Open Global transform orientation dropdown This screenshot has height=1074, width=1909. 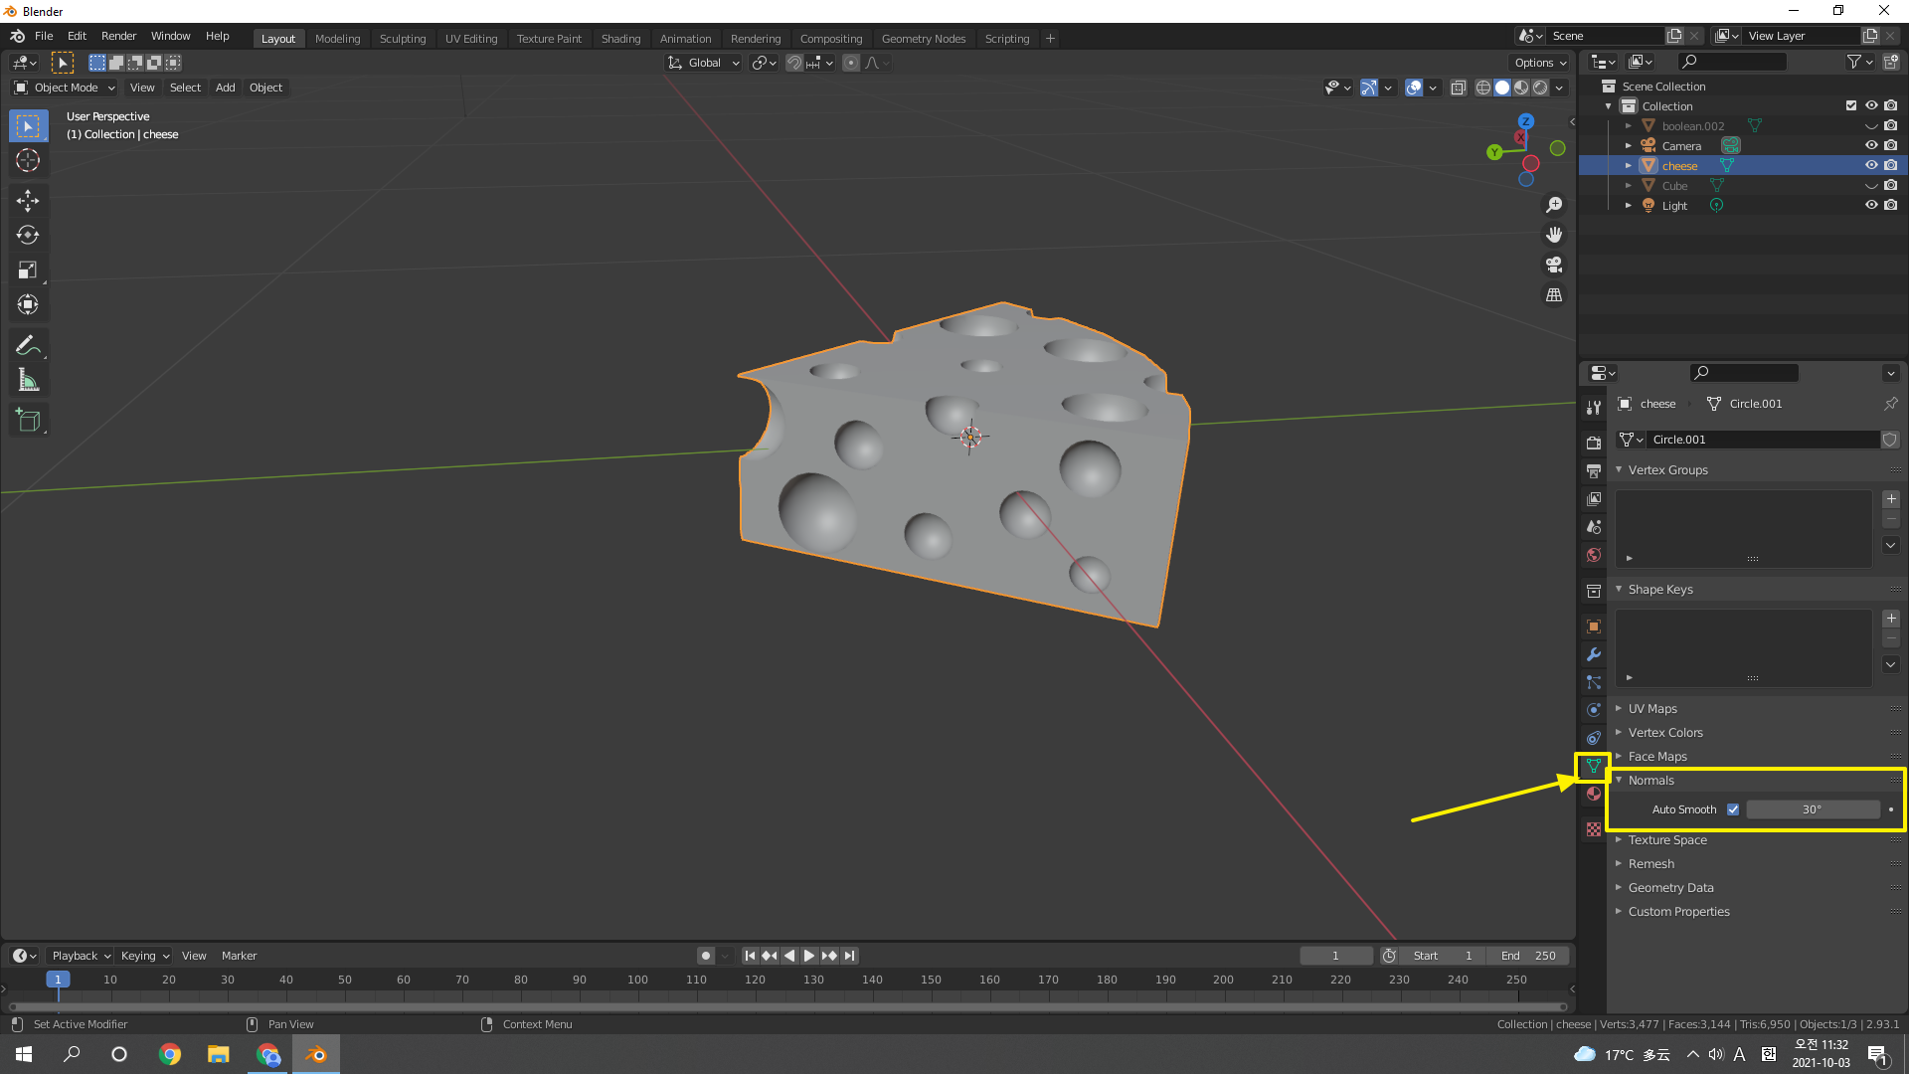704,63
